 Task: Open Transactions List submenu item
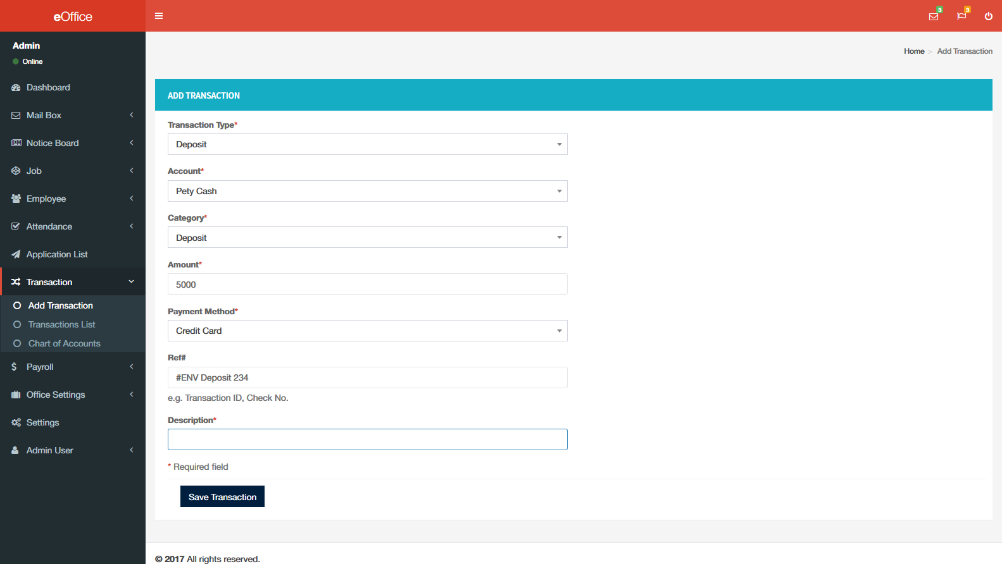click(61, 324)
